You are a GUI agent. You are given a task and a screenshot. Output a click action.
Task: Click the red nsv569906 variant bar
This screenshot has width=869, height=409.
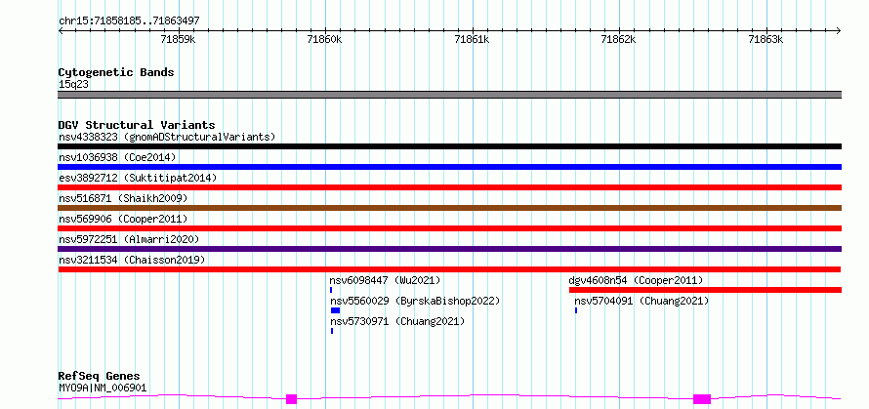pos(449,228)
